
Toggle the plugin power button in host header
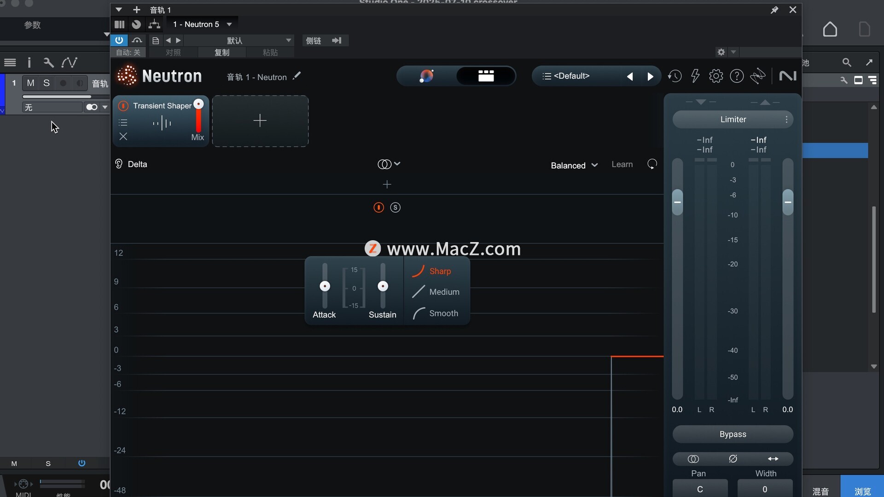click(x=119, y=40)
